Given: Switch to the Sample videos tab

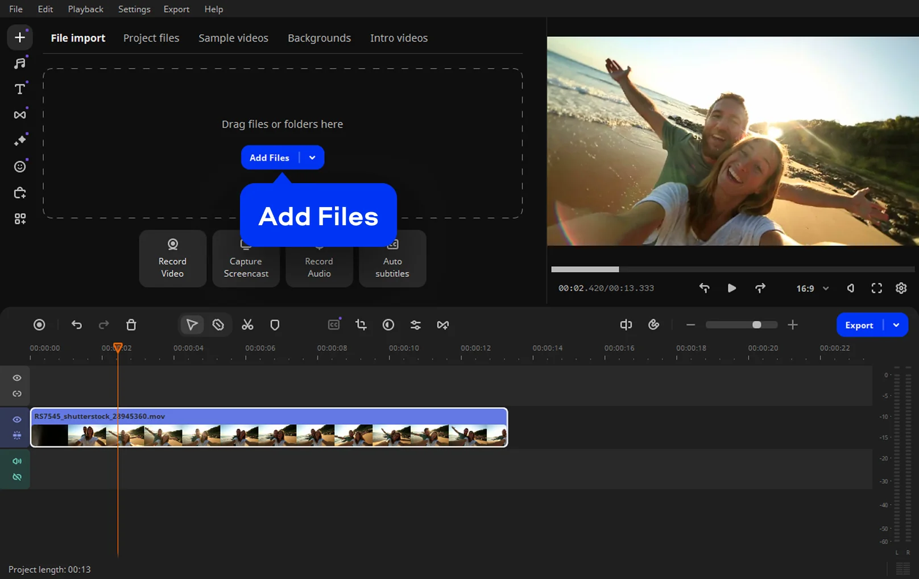Looking at the screenshot, I should pyautogui.click(x=233, y=38).
